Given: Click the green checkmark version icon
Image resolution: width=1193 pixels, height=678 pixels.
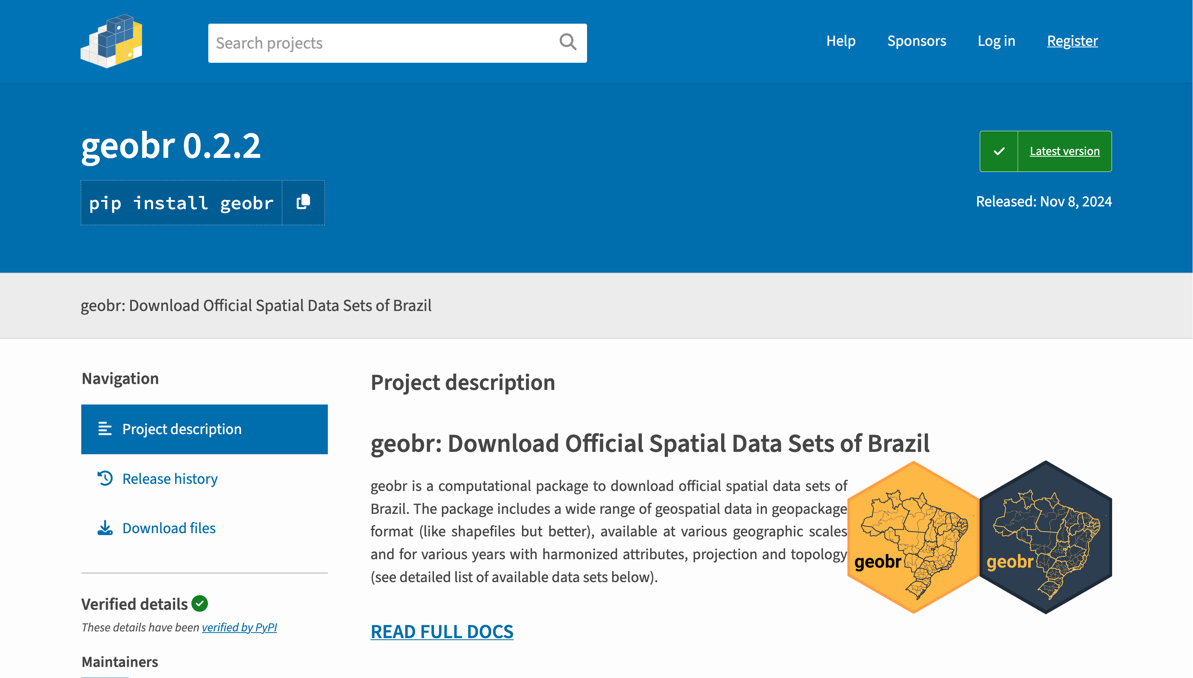Looking at the screenshot, I should [999, 151].
